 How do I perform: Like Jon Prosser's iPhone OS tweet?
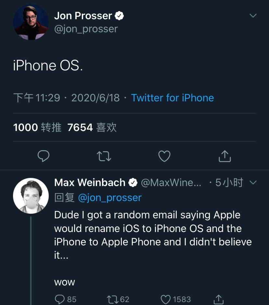[164, 156]
